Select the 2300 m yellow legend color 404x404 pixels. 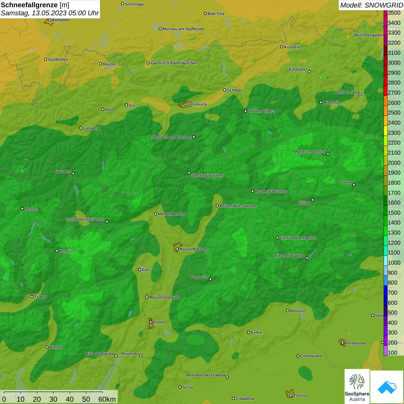386,131
